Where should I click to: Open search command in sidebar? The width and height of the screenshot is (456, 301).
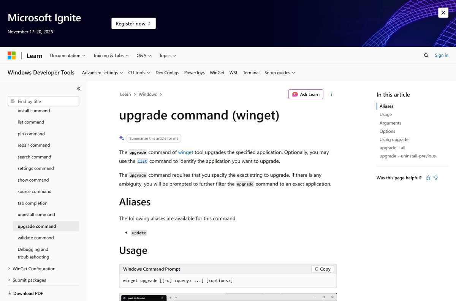(x=34, y=157)
